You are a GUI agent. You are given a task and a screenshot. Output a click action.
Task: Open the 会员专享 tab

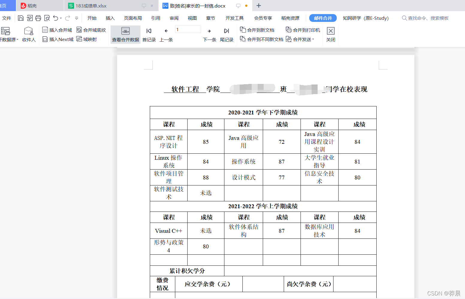click(263, 18)
